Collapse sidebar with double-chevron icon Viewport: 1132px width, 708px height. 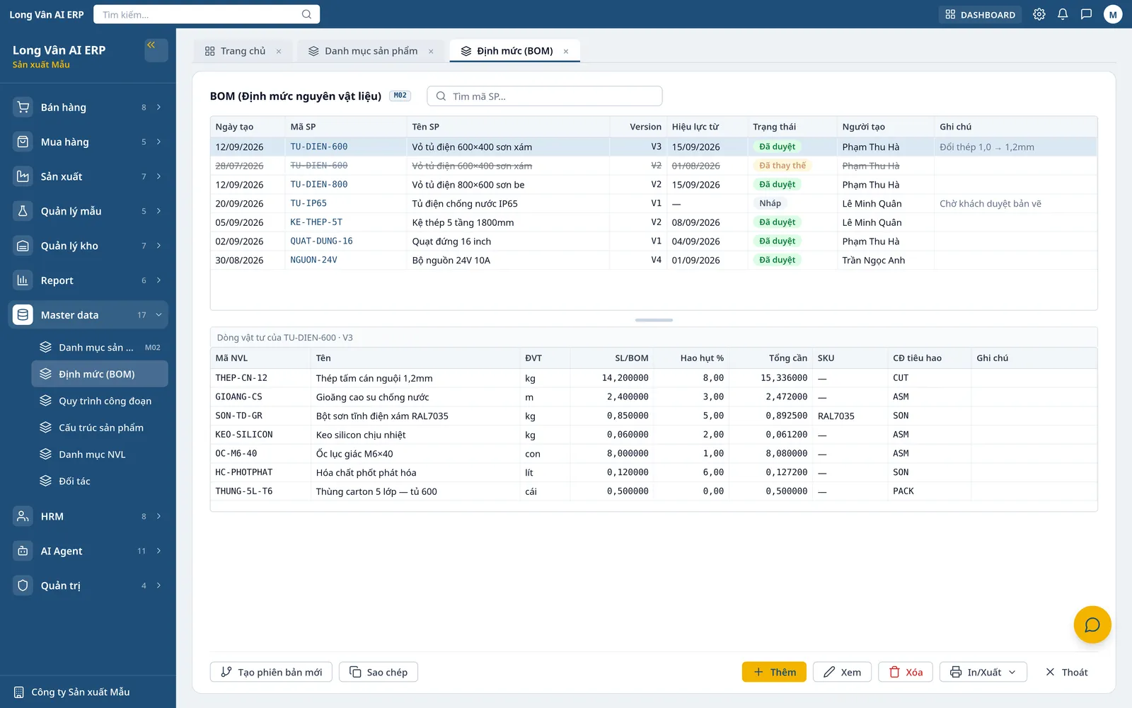(156, 50)
